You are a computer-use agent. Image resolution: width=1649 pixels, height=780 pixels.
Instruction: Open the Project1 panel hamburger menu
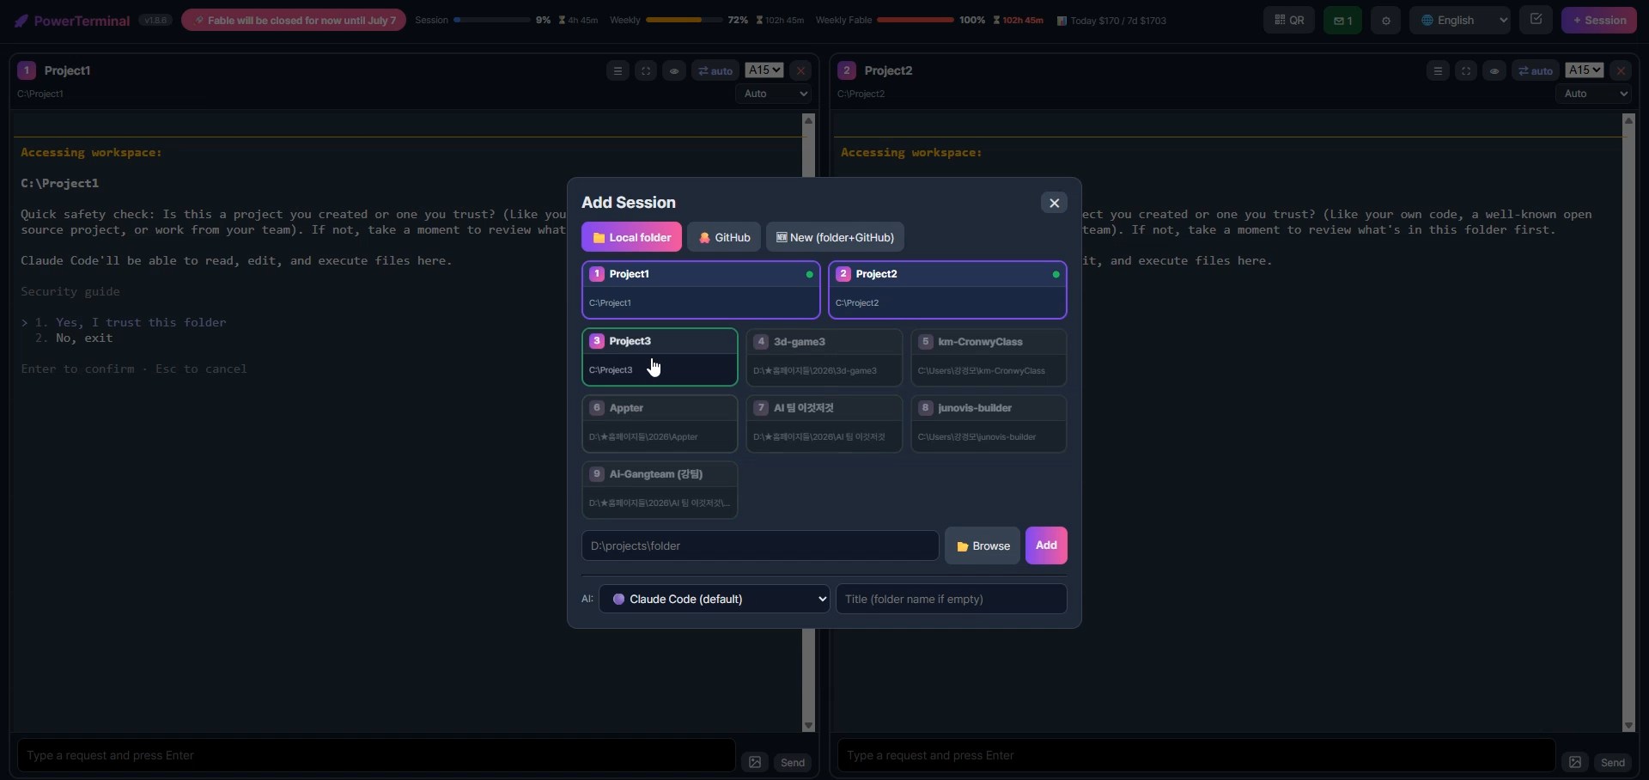click(618, 70)
